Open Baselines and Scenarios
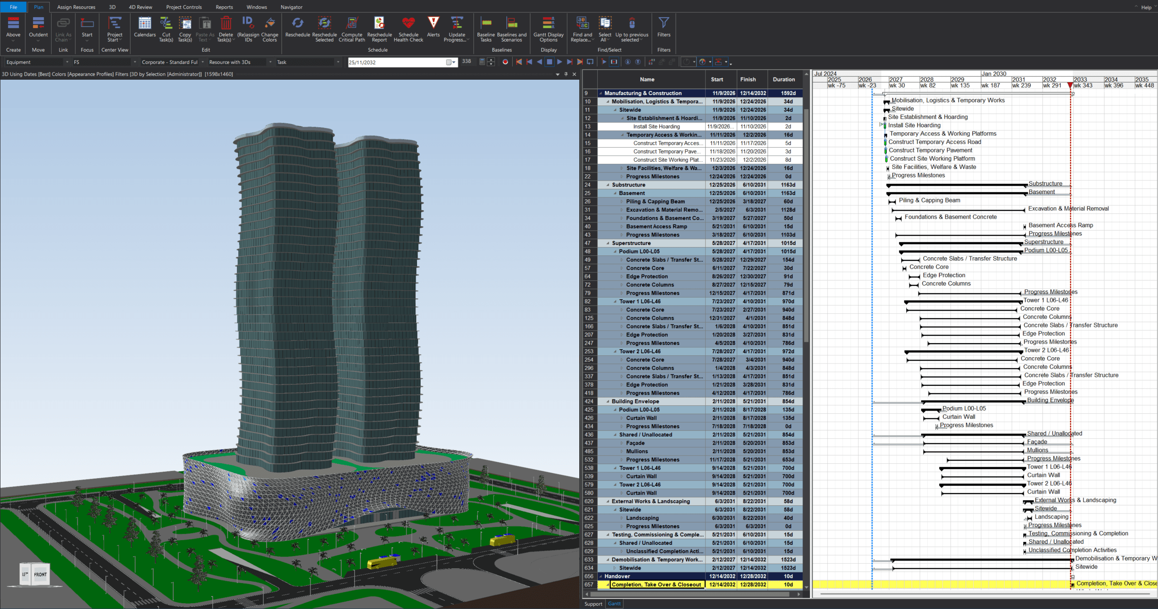 coord(512,30)
